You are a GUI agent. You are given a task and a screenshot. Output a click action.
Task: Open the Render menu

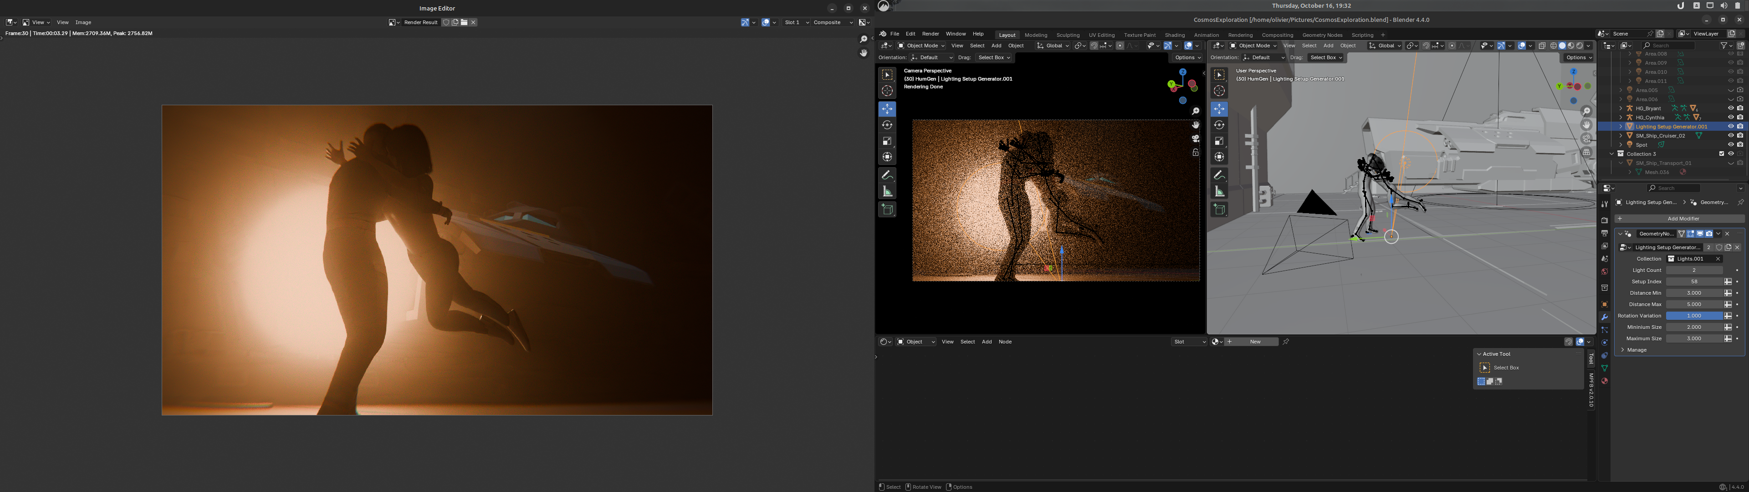[930, 34]
